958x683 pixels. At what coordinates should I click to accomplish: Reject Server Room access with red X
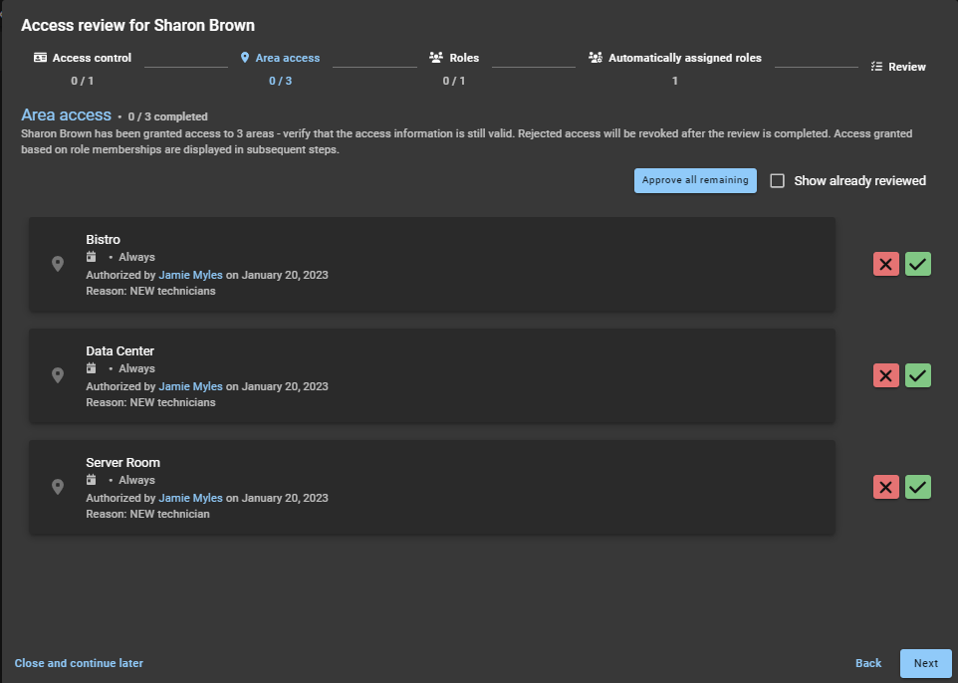click(885, 487)
